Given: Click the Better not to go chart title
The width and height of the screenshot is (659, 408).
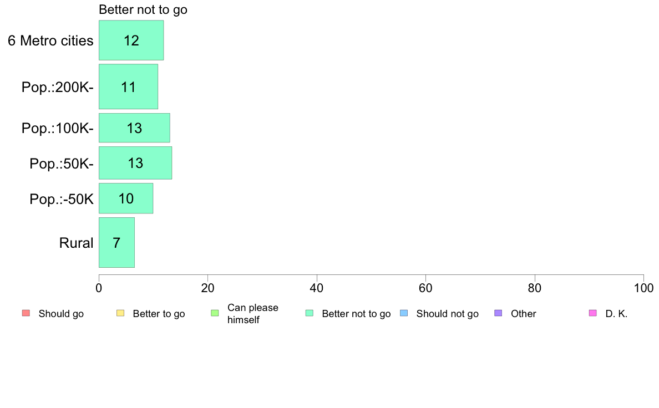Looking at the screenshot, I should (143, 9).
